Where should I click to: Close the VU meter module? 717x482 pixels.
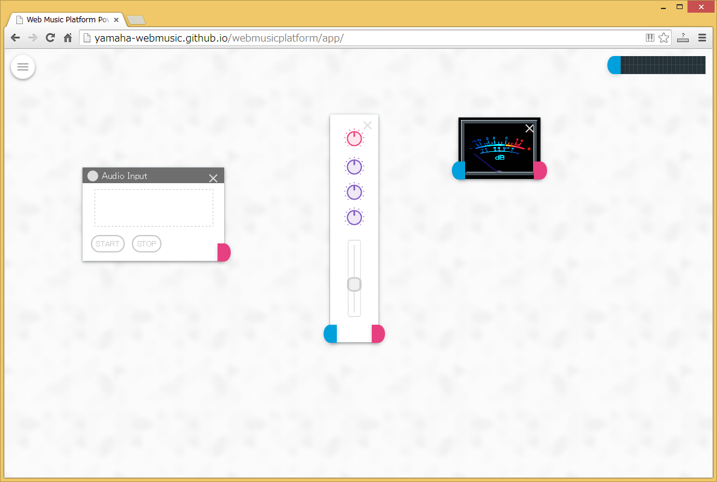[x=530, y=128]
